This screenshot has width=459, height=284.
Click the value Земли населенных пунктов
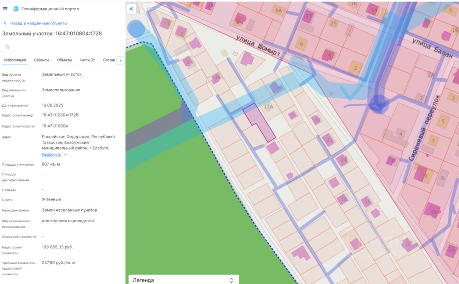69,210
